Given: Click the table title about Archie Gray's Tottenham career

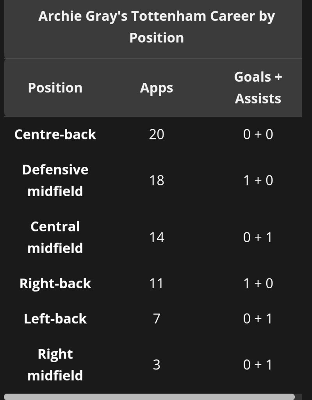Looking at the screenshot, I should [x=156, y=27].
